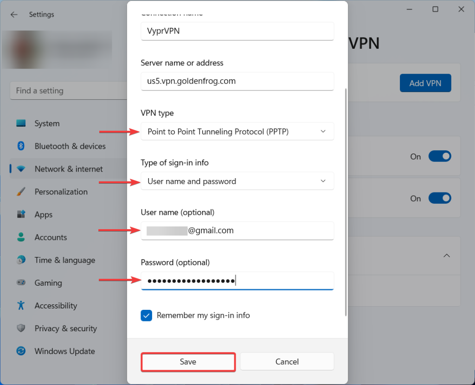Open System settings in sidebar
This screenshot has height=385, width=475.
[x=47, y=123]
